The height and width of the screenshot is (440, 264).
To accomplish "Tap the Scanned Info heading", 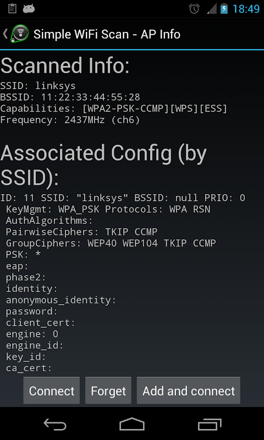I will pos(65,65).
